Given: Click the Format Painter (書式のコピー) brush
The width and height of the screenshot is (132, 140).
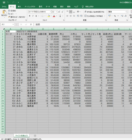Looking at the screenshot, I should click(9, 17).
